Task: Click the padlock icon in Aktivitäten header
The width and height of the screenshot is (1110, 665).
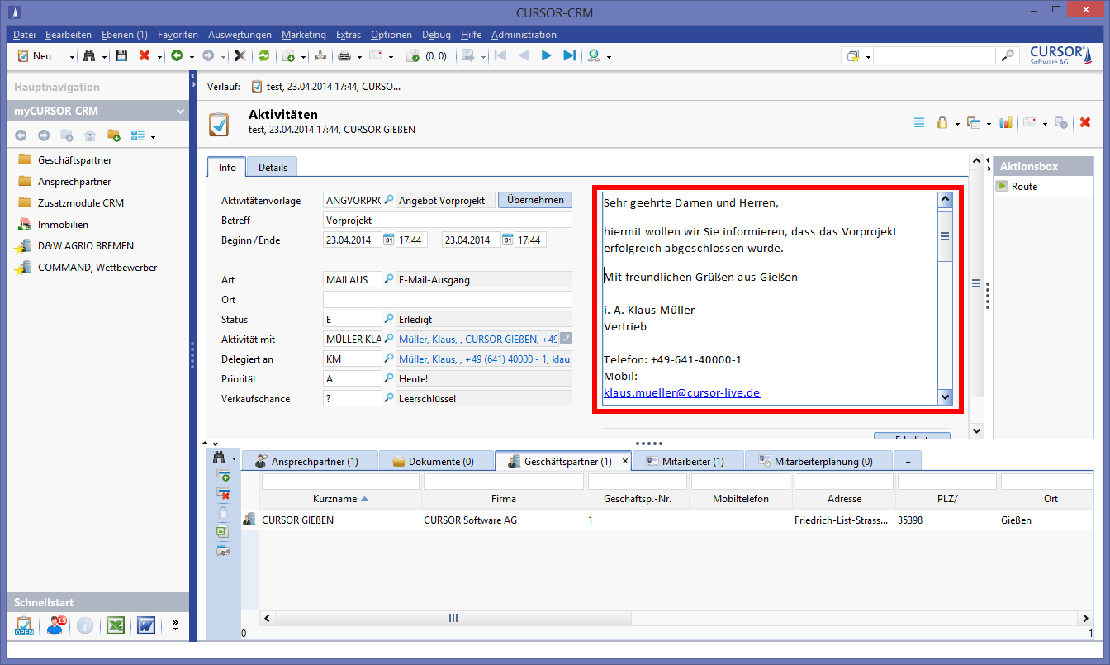Action: pyautogui.click(x=941, y=122)
